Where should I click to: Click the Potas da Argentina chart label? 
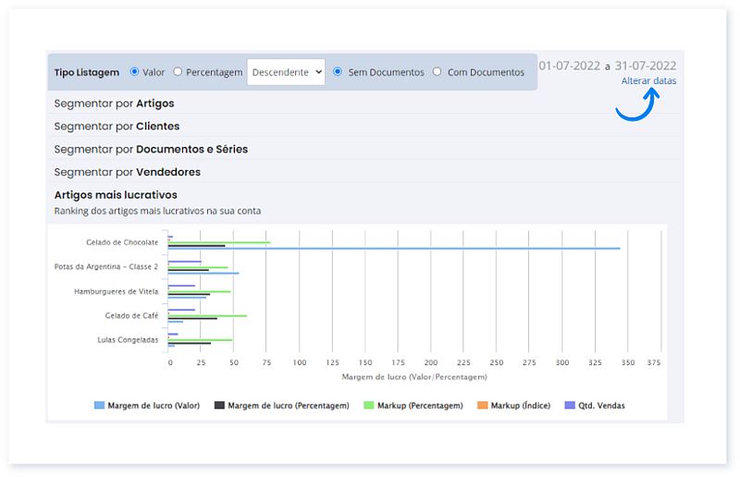point(106,266)
